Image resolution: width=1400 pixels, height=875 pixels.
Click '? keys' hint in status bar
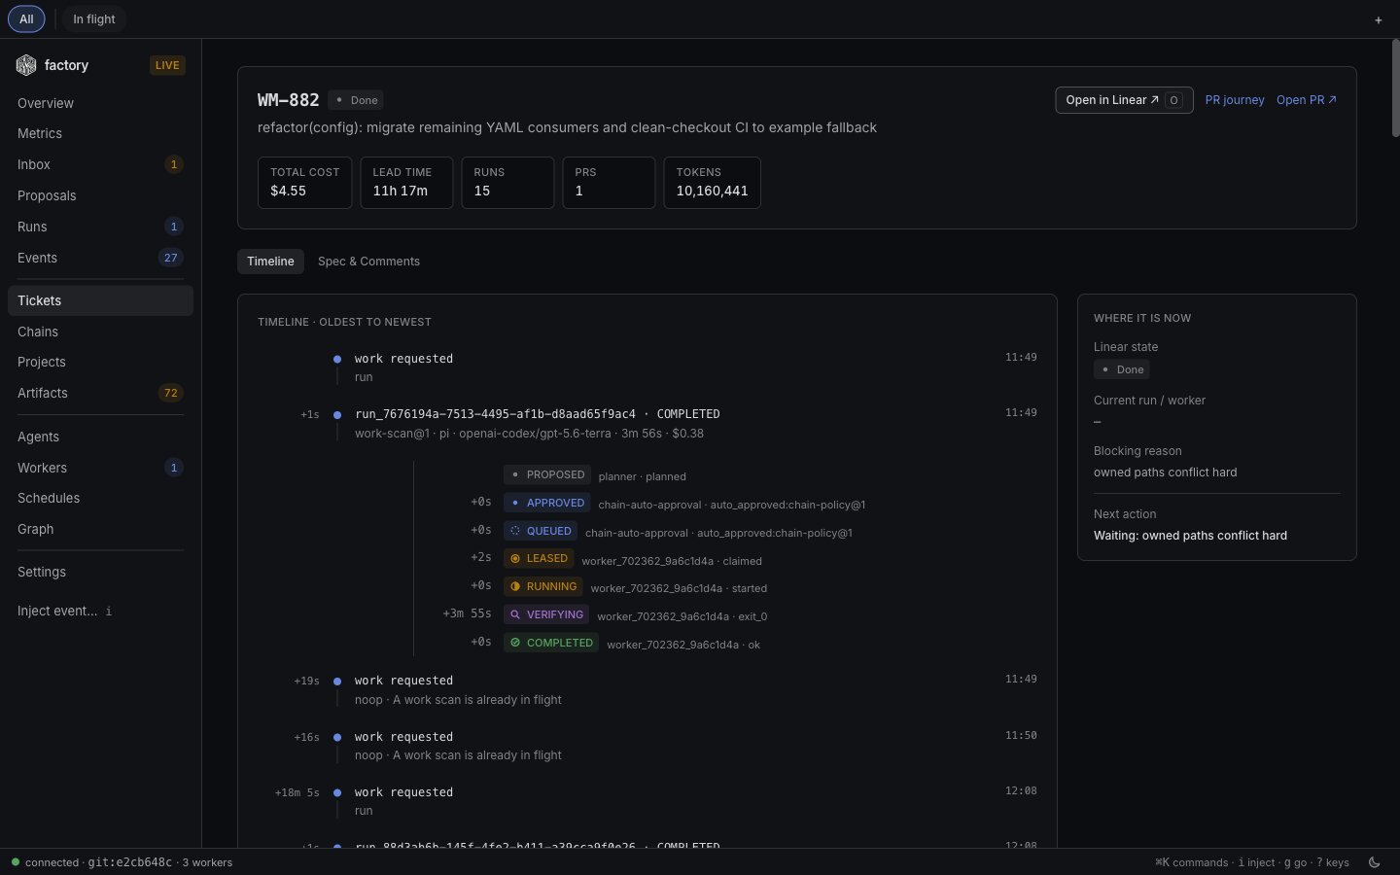(1333, 862)
